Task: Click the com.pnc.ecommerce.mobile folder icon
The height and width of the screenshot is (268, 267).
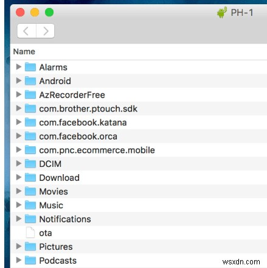Action: (x=30, y=150)
